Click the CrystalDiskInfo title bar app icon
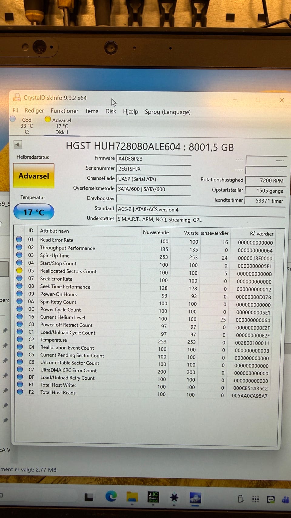Screen dimensions: 291x518 (x=17, y=97)
